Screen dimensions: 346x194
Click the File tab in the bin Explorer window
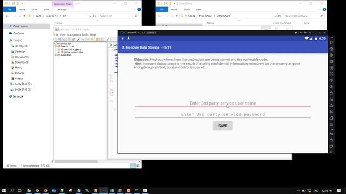pos(10,10)
